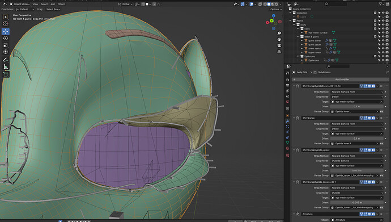The width and height of the screenshot is (391, 222).
Task: Open the Object Data green triangle tab
Action: pos(287,143)
